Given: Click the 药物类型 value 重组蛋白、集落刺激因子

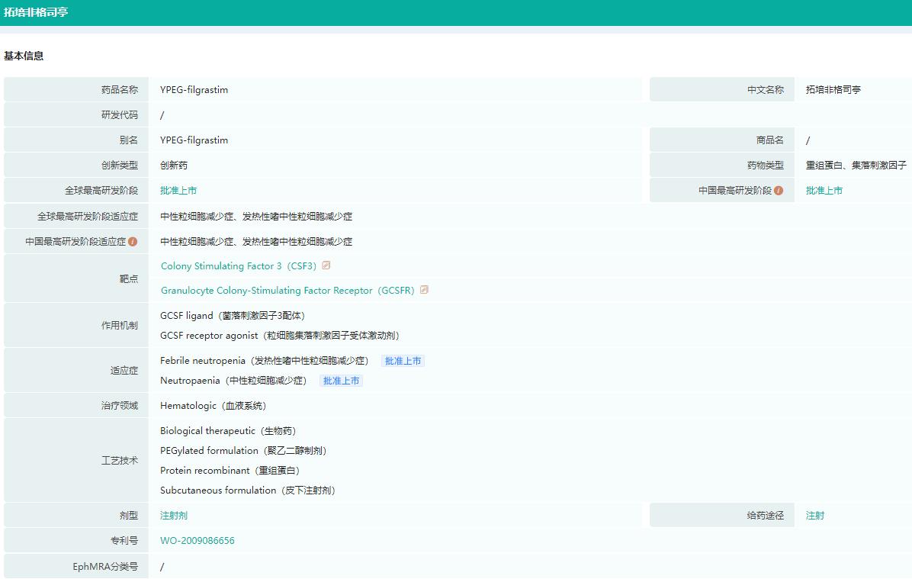Looking at the screenshot, I should [855, 164].
